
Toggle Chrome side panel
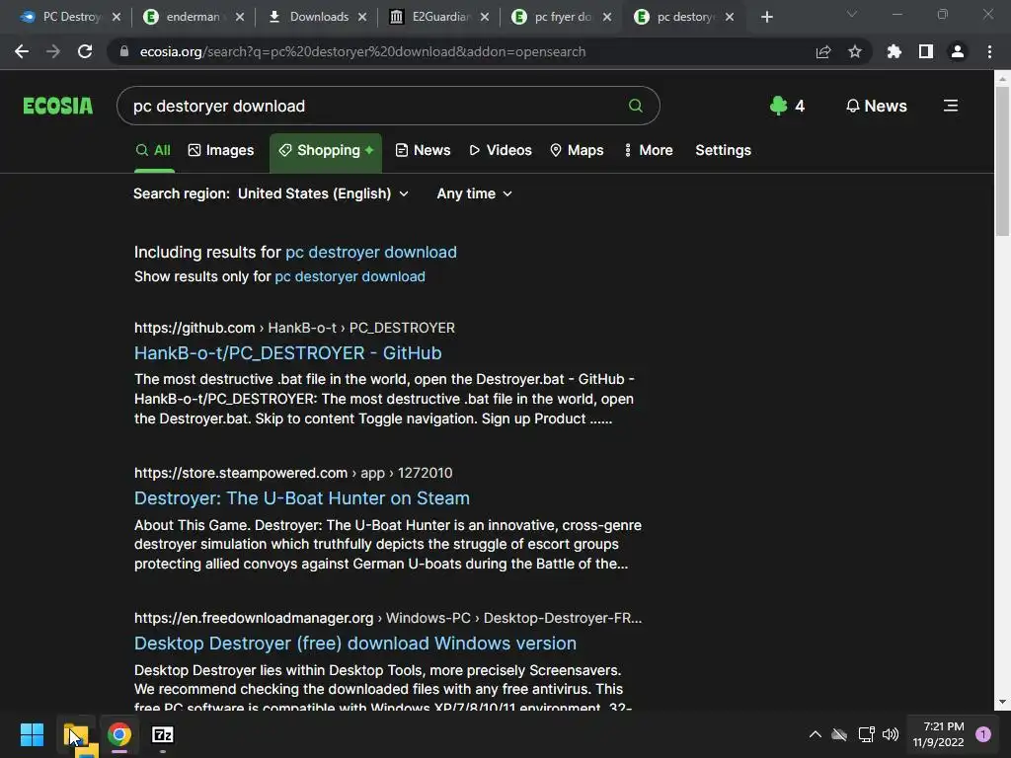(x=926, y=51)
